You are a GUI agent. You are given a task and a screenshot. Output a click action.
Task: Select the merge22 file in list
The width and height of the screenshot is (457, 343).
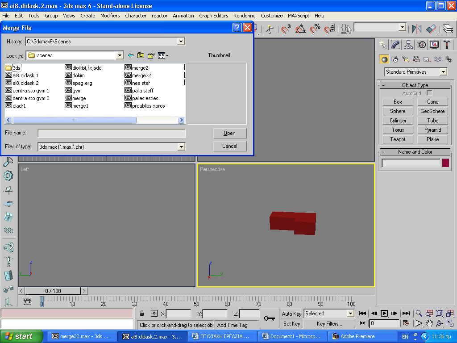point(138,75)
